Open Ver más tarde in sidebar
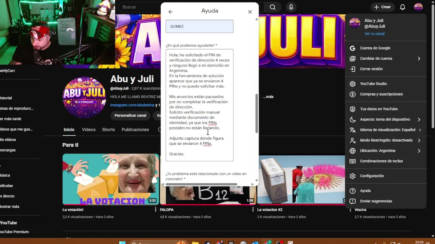This screenshot has width=435, height=244. (x=11, y=119)
